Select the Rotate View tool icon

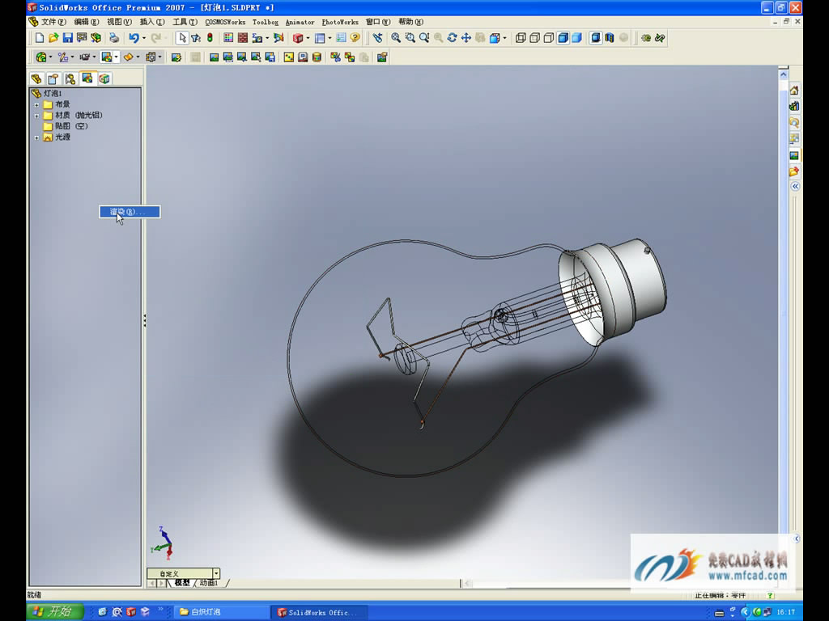click(453, 37)
